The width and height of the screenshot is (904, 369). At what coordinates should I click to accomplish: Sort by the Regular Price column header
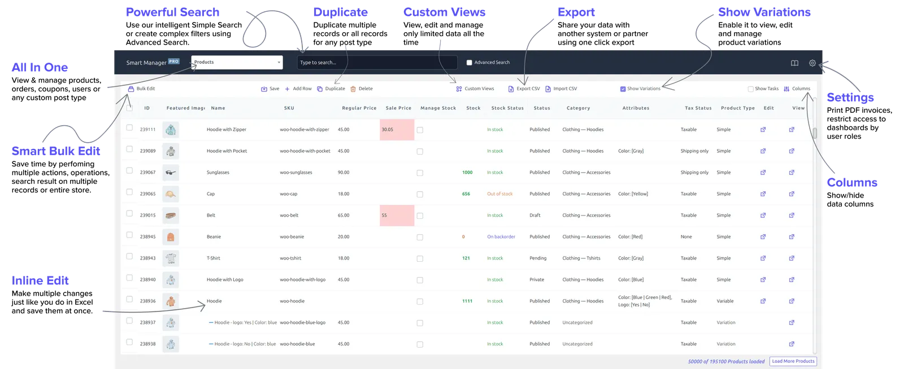point(359,108)
